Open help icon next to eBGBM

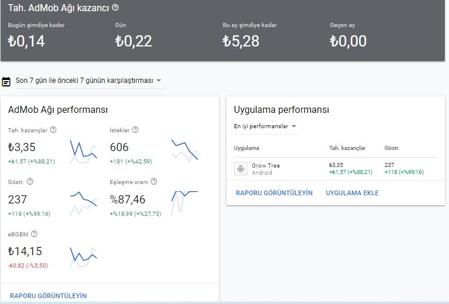point(34,233)
